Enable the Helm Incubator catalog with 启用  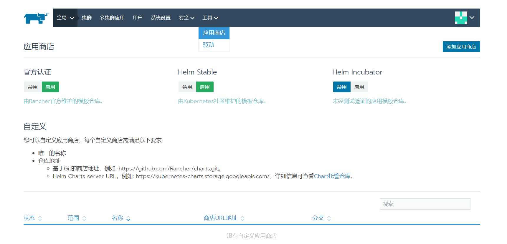[359, 87]
